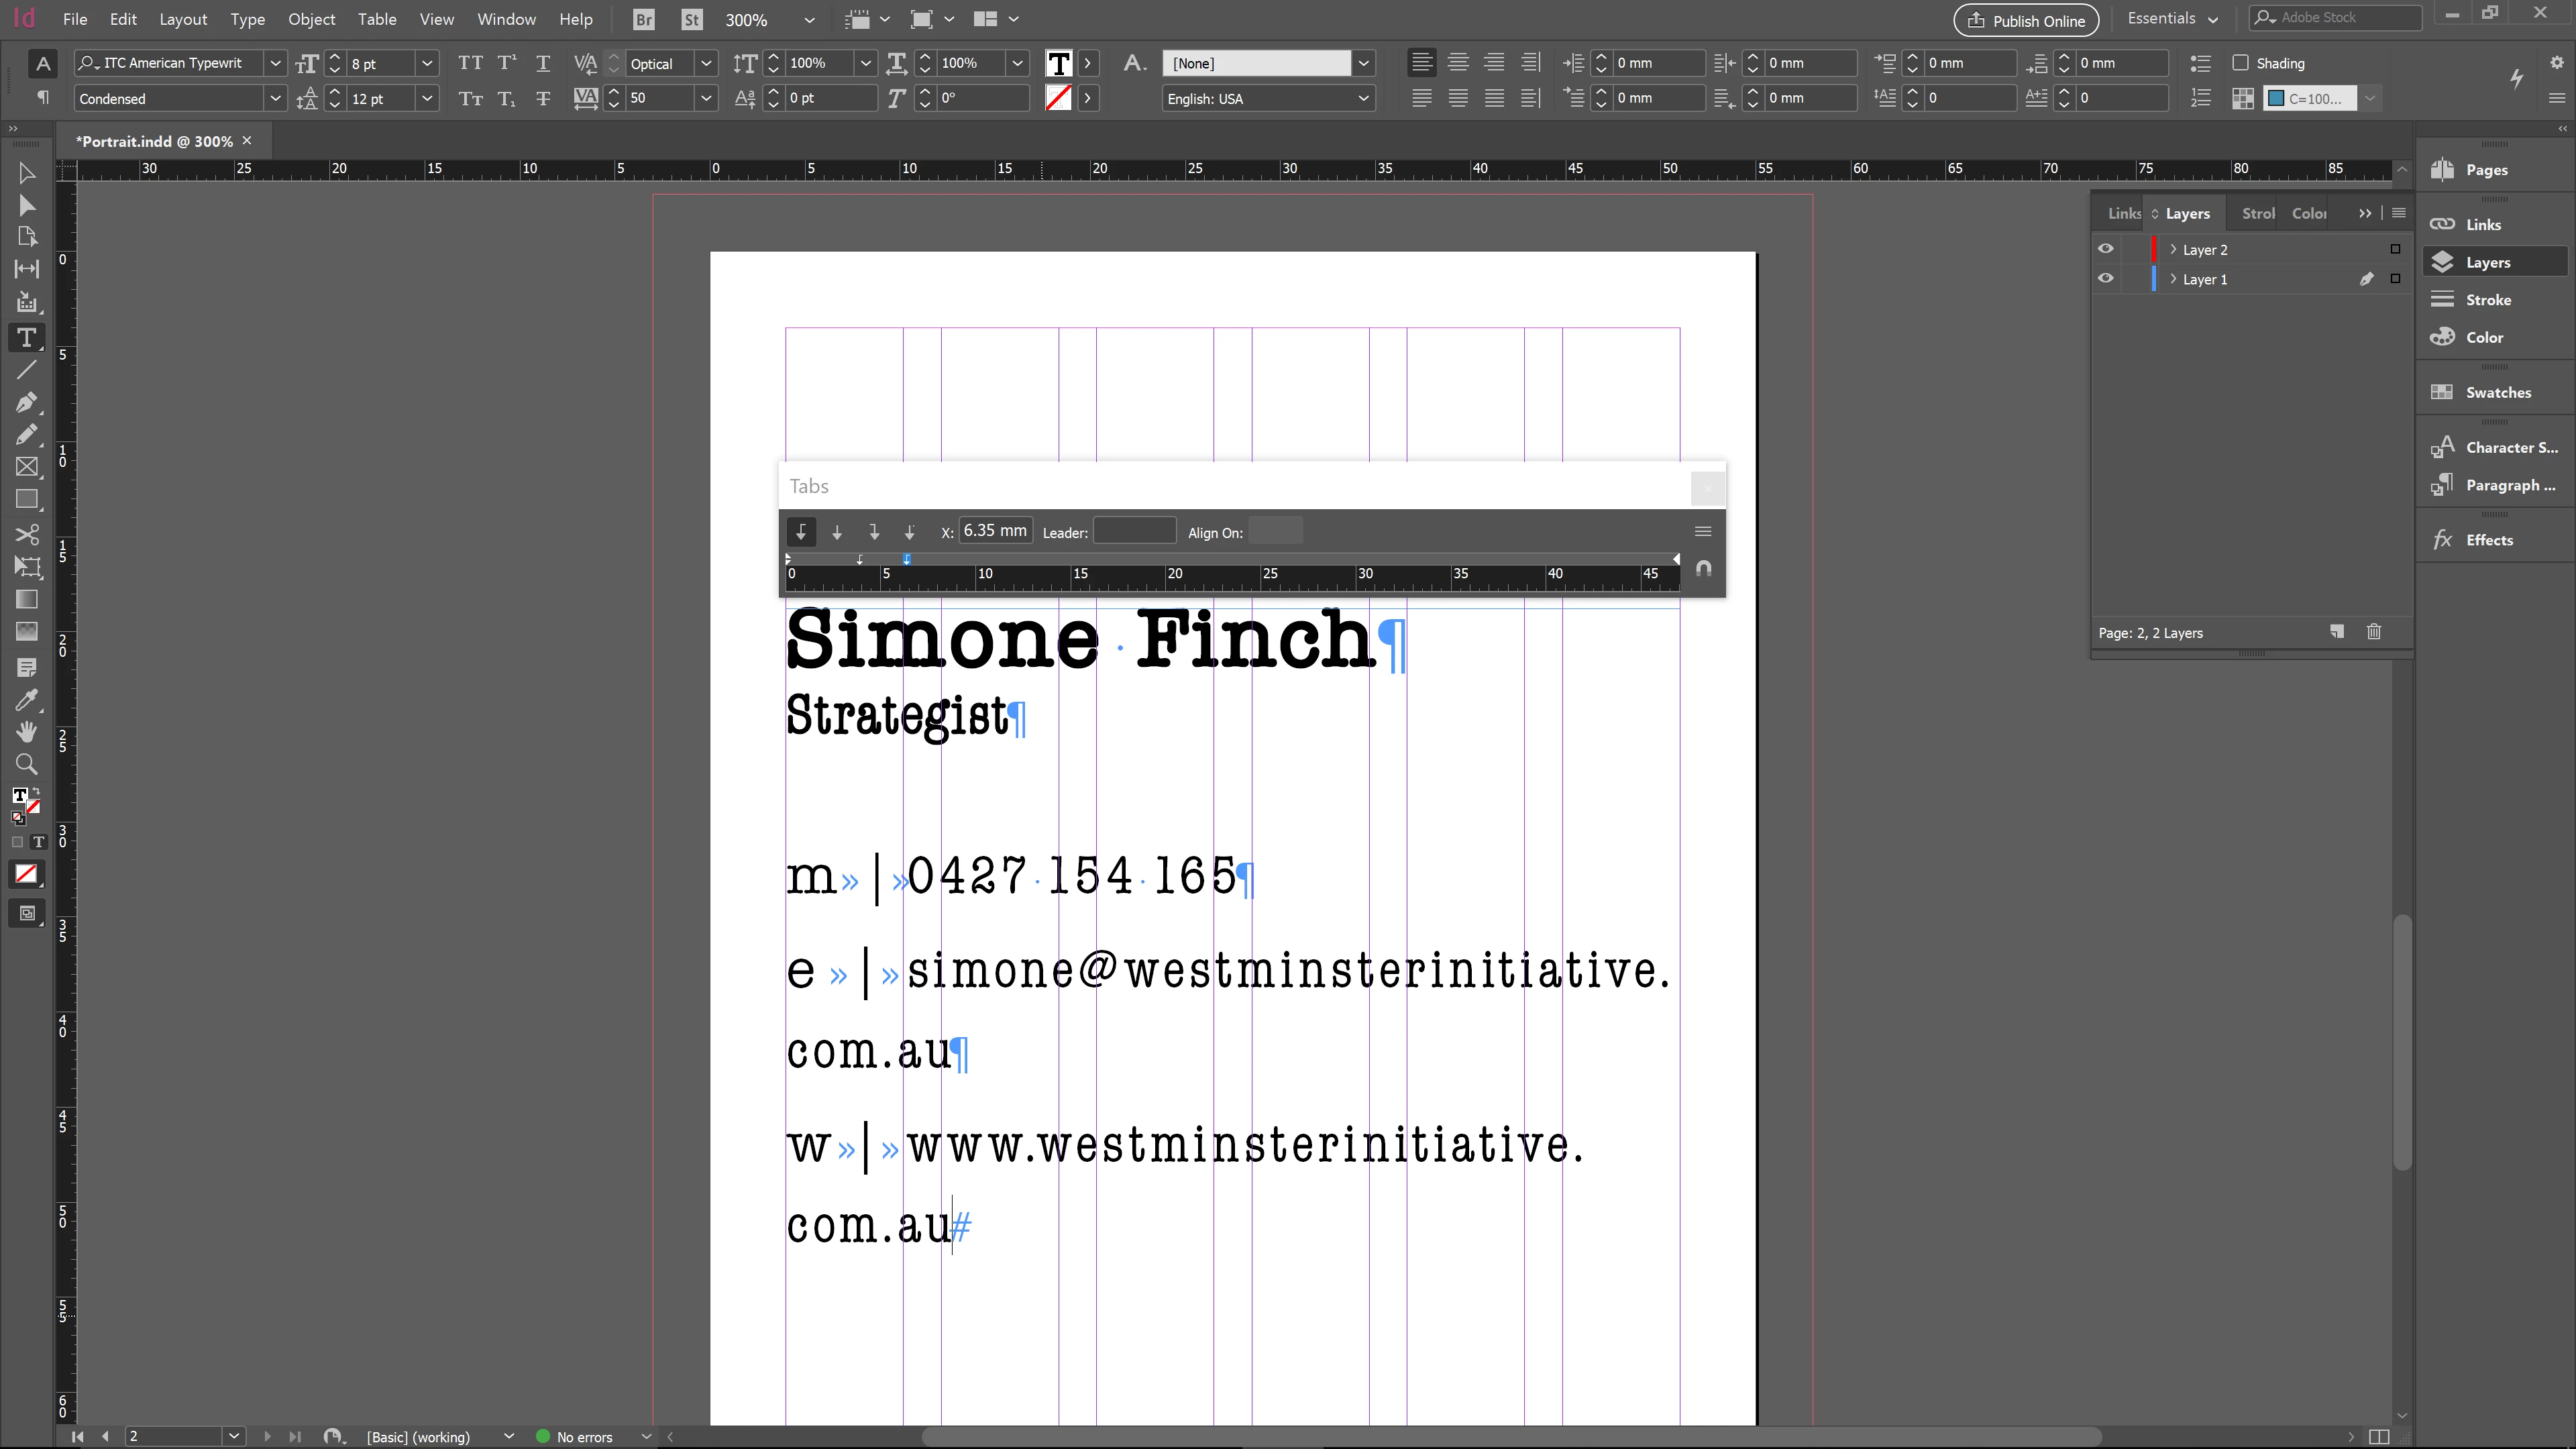Toggle Layer 1 visibility eye
Screen dimensions: 2576x1449
pos(2106,279)
